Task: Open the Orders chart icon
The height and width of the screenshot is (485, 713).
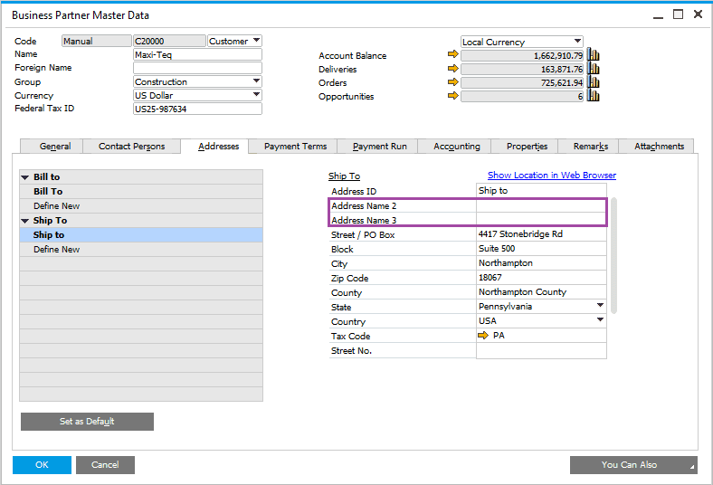Action: tap(594, 82)
